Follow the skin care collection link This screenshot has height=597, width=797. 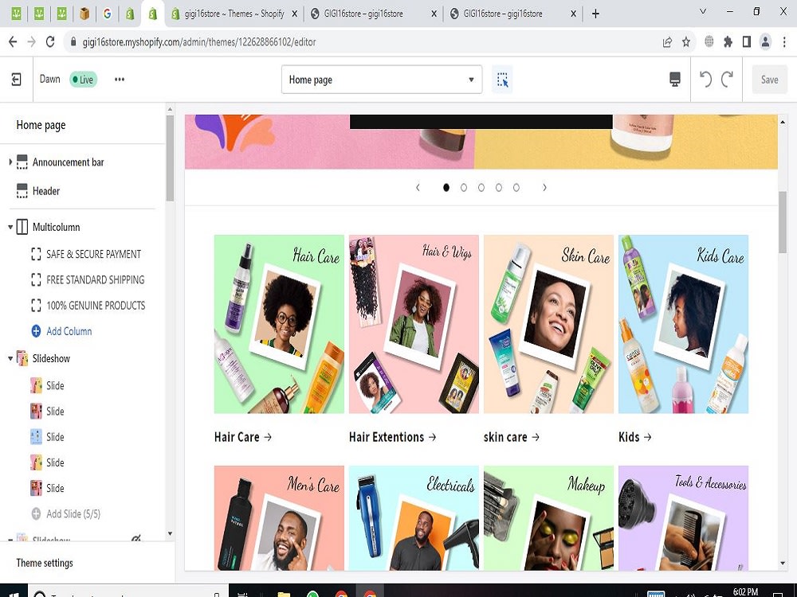(512, 437)
